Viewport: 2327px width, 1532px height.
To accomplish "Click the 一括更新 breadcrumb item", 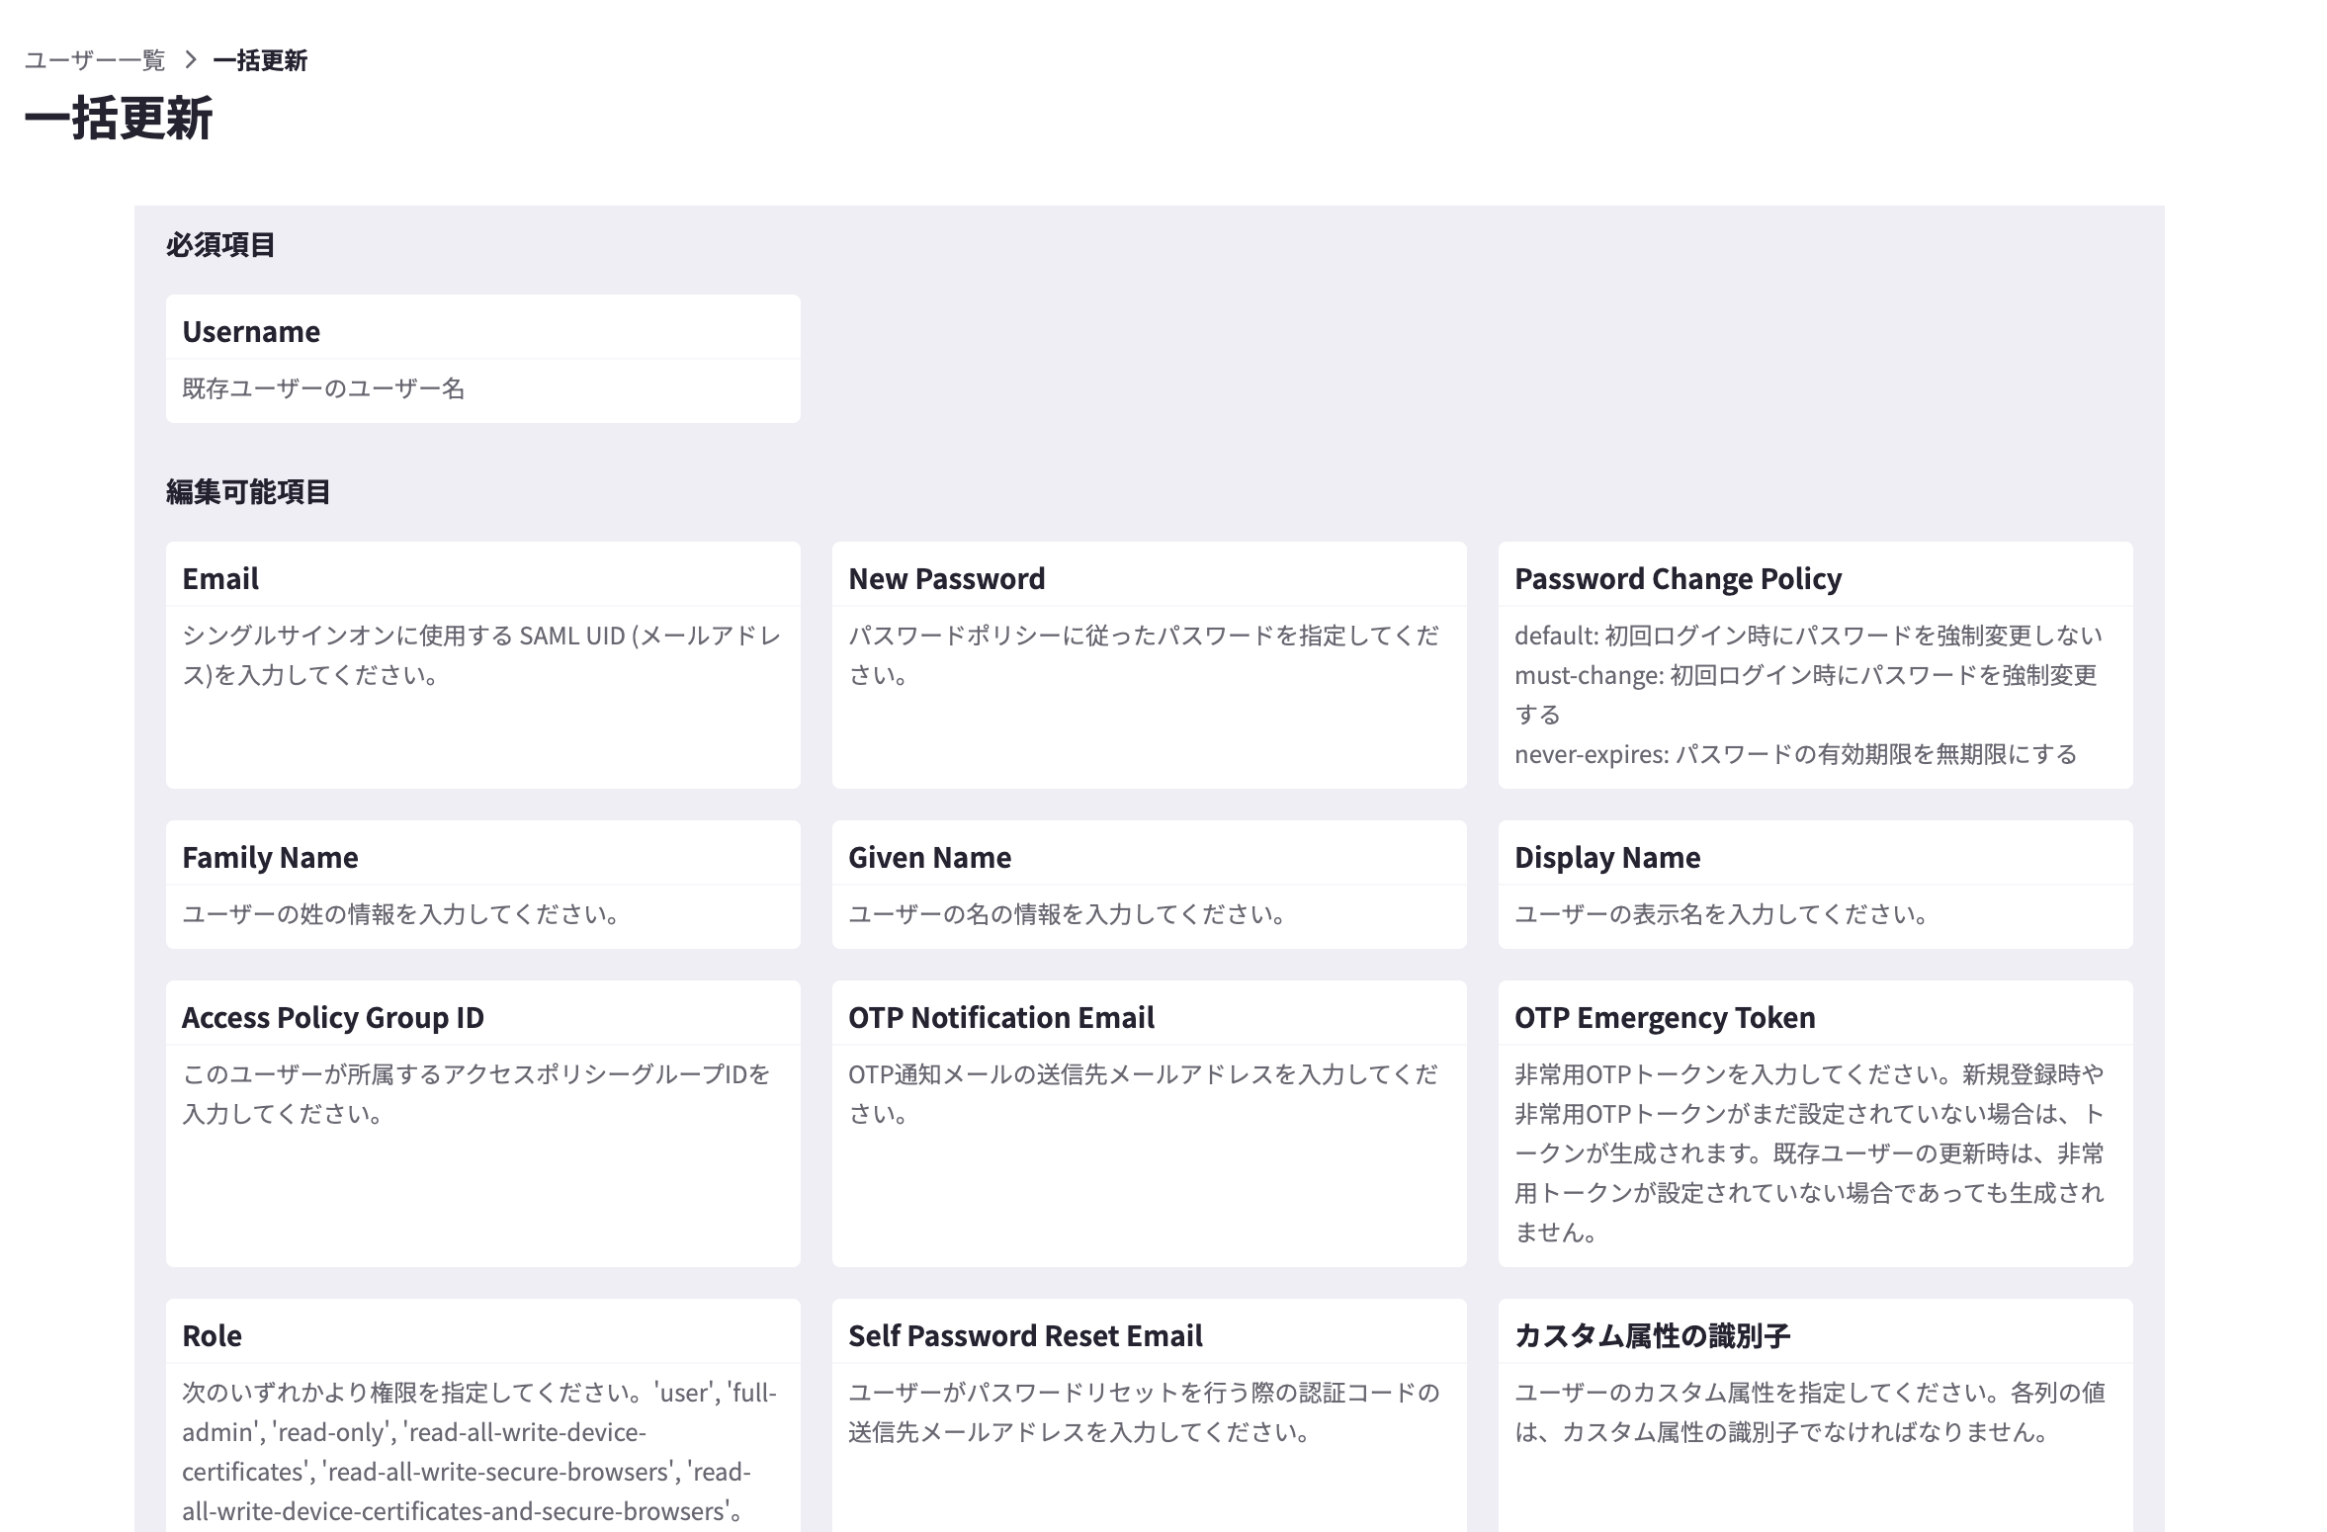I will click(260, 60).
